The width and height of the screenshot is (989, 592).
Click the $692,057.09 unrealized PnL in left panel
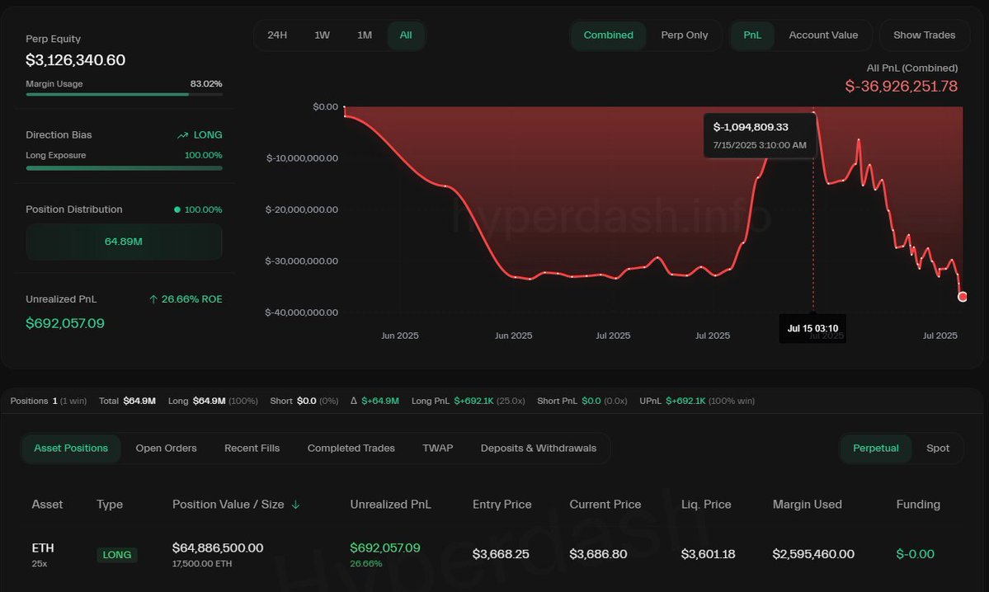65,323
